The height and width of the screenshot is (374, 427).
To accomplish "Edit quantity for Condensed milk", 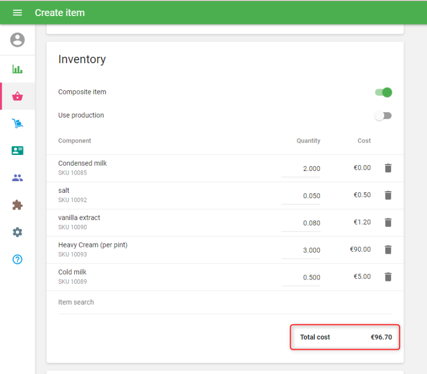I will pos(302,169).
